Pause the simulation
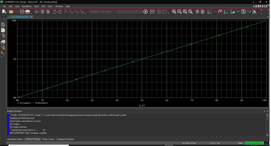 coord(159,12)
